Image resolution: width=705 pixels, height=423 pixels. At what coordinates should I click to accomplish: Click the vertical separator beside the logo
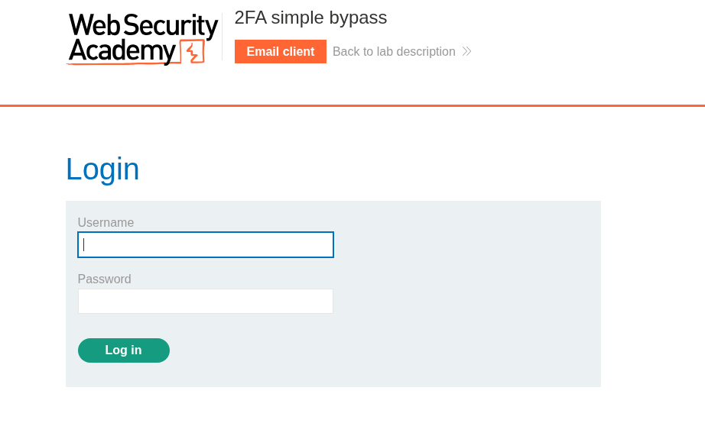tap(223, 37)
